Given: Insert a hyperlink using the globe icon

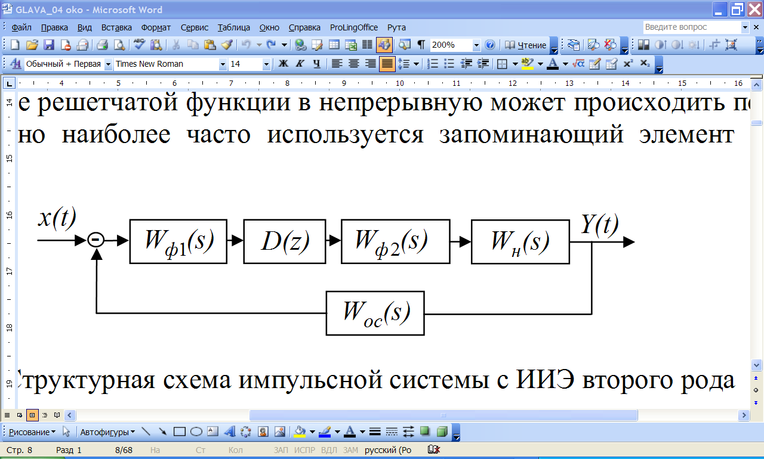Looking at the screenshot, I should click(301, 45).
